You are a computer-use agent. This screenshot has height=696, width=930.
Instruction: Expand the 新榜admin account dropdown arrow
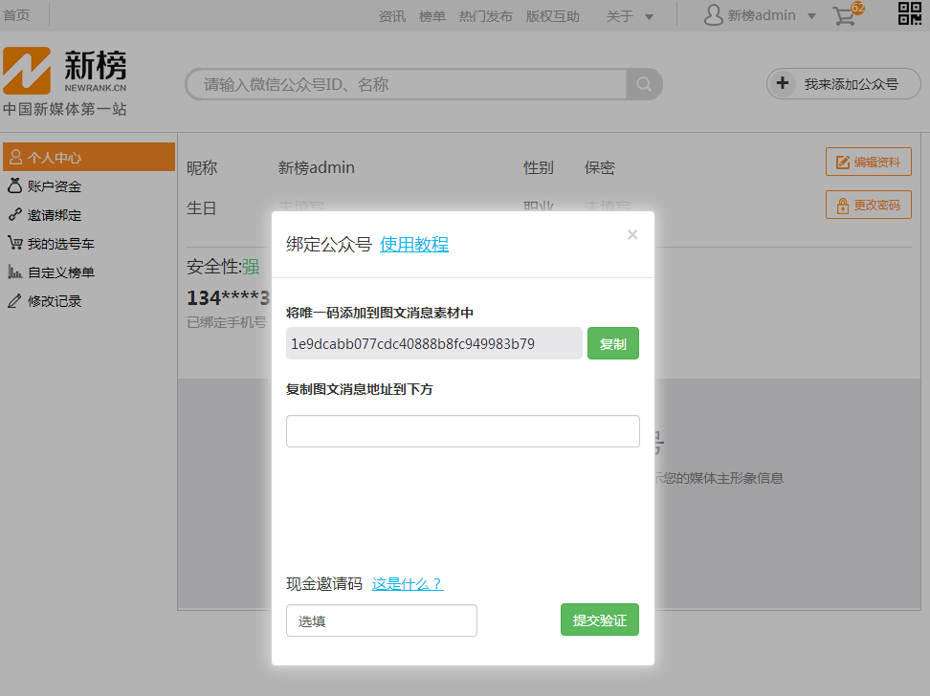(x=811, y=16)
